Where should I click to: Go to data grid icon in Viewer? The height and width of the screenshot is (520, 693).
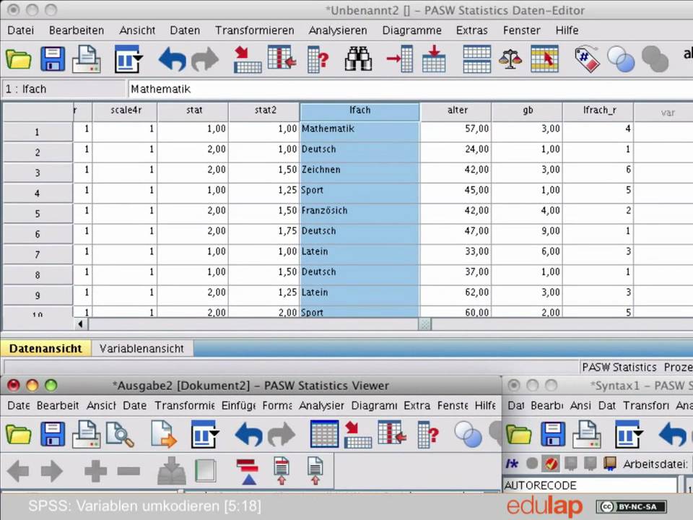(324, 434)
